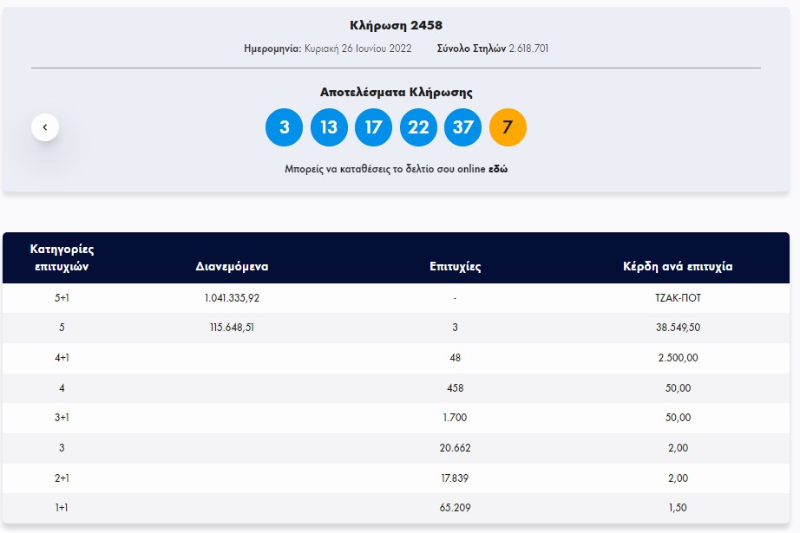Viewport: 800px width, 533px height.
Task: Click the 'Διανεμόμενα' column header
Action: [232, 266]
